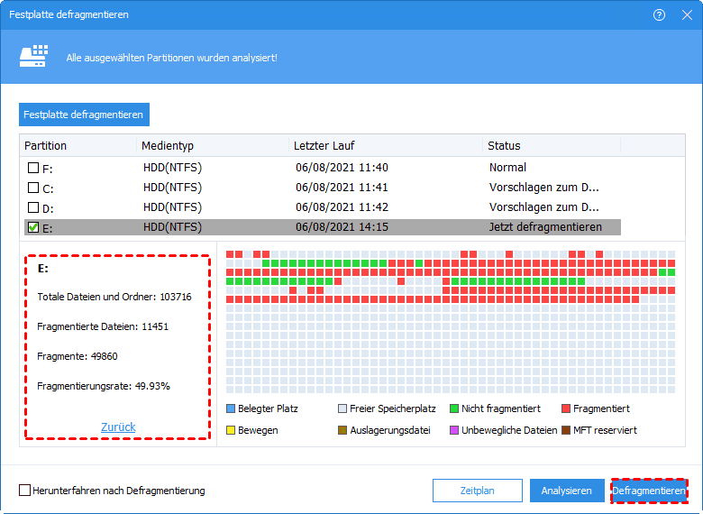The image size is (703, 514).
Task: Click Fragmentierungsrate: 49.93% text
Action: point(104,386)
